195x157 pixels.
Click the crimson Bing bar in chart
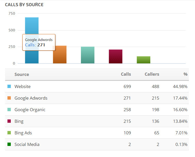(x=116, y=56)
